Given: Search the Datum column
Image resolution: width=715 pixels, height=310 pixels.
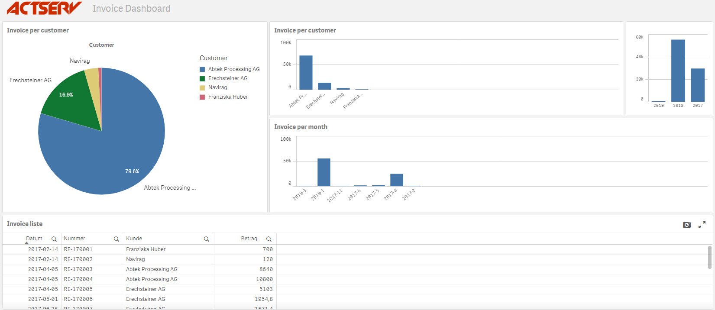Looking at the screenshot, I should tap(54, 239).
